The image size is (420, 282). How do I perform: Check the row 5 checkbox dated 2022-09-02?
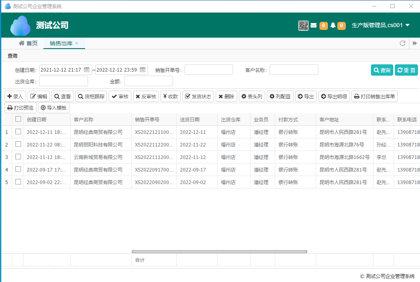pyautogui.click(x=18, y=182)
